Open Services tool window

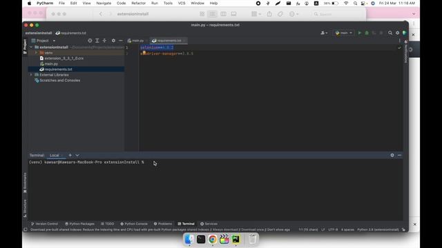click(209, 224)
